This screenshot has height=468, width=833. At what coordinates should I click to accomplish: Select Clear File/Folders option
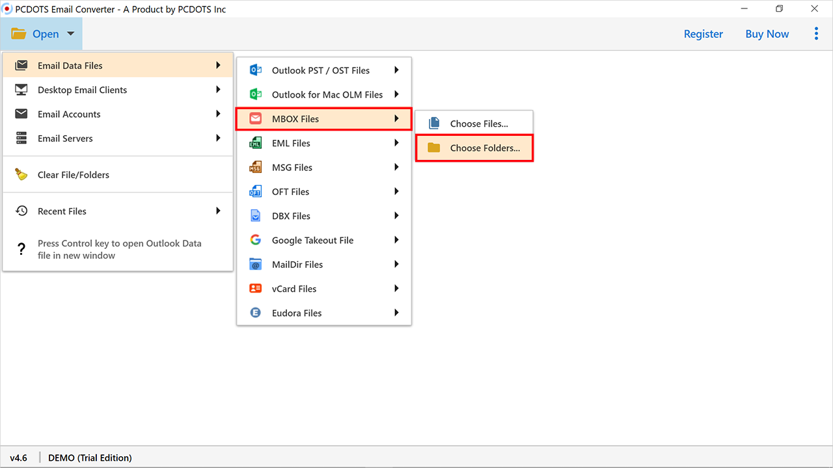[x=118, y=174]
